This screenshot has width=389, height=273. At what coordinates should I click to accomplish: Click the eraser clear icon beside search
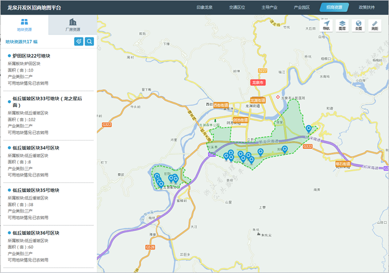coord(78,42)
